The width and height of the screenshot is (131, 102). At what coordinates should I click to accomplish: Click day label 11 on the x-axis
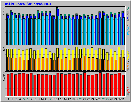pyautogui.click(x=46, y=99)
